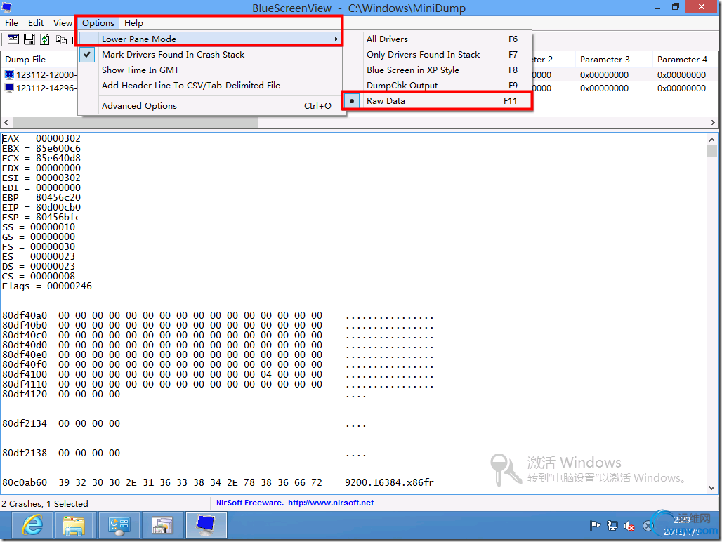Select the All Drivers pane mode

(438, 39)
